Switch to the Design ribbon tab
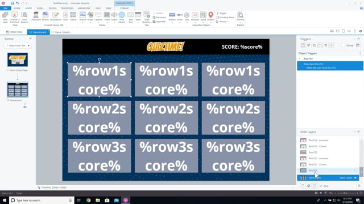The width and height of the screenshot is (364, 204). point(52,8)
